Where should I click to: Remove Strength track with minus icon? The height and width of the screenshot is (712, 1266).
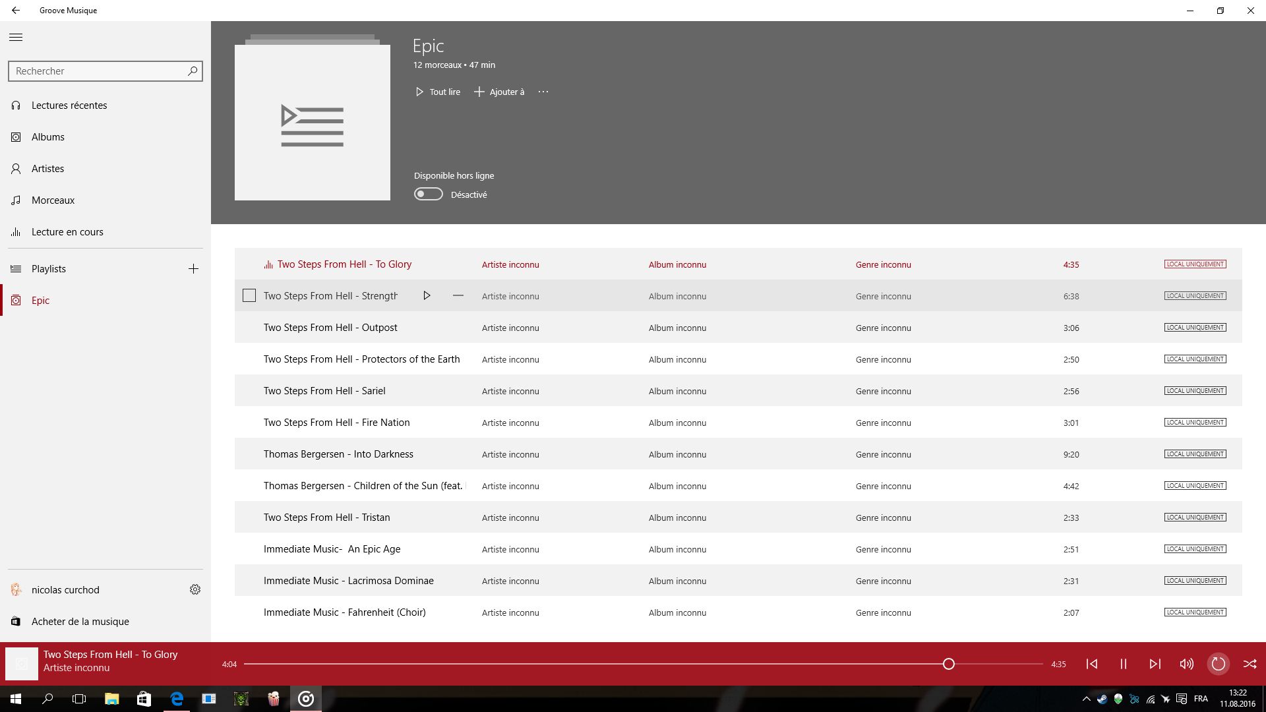point(458,296)
